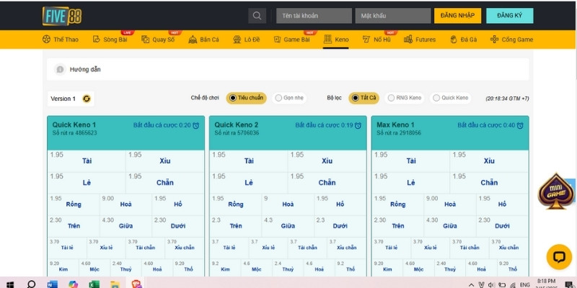
Task: Click the ENG language indicator
Action: 525,284
